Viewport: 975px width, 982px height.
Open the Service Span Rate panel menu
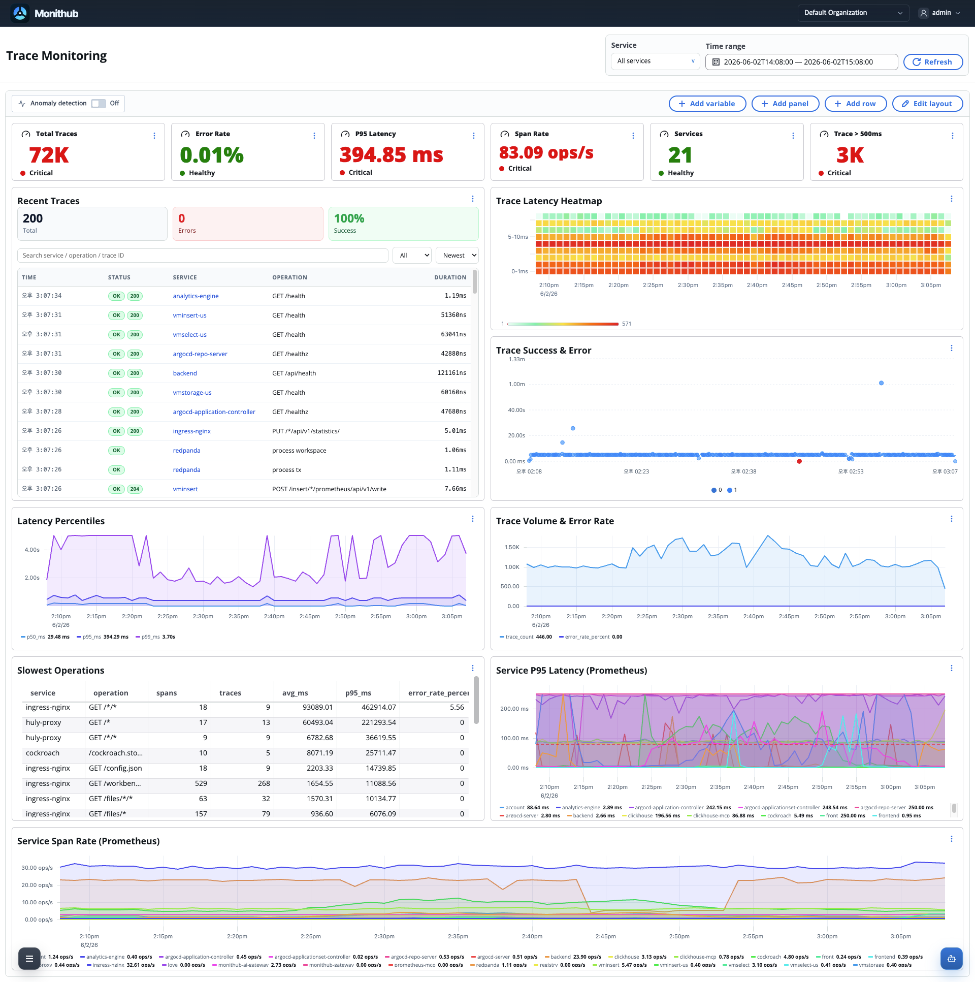(951, 839)
